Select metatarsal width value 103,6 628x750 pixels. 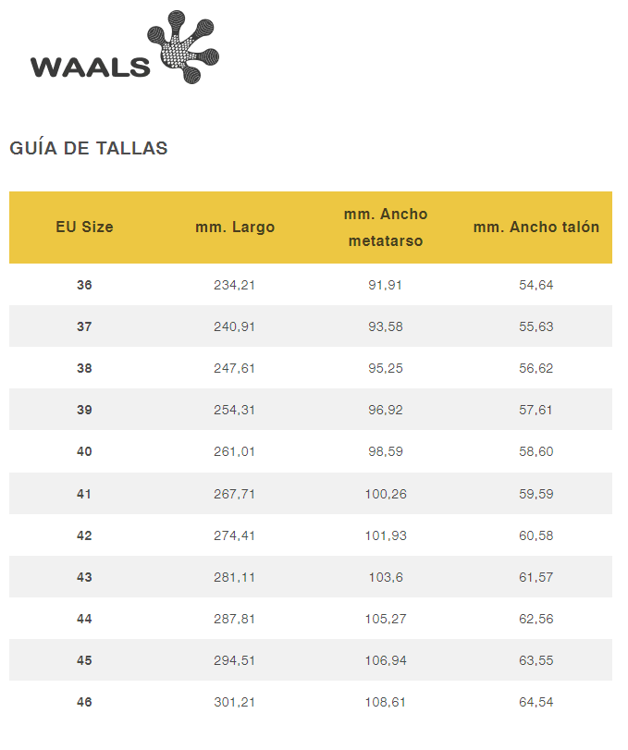coord(386,577)
